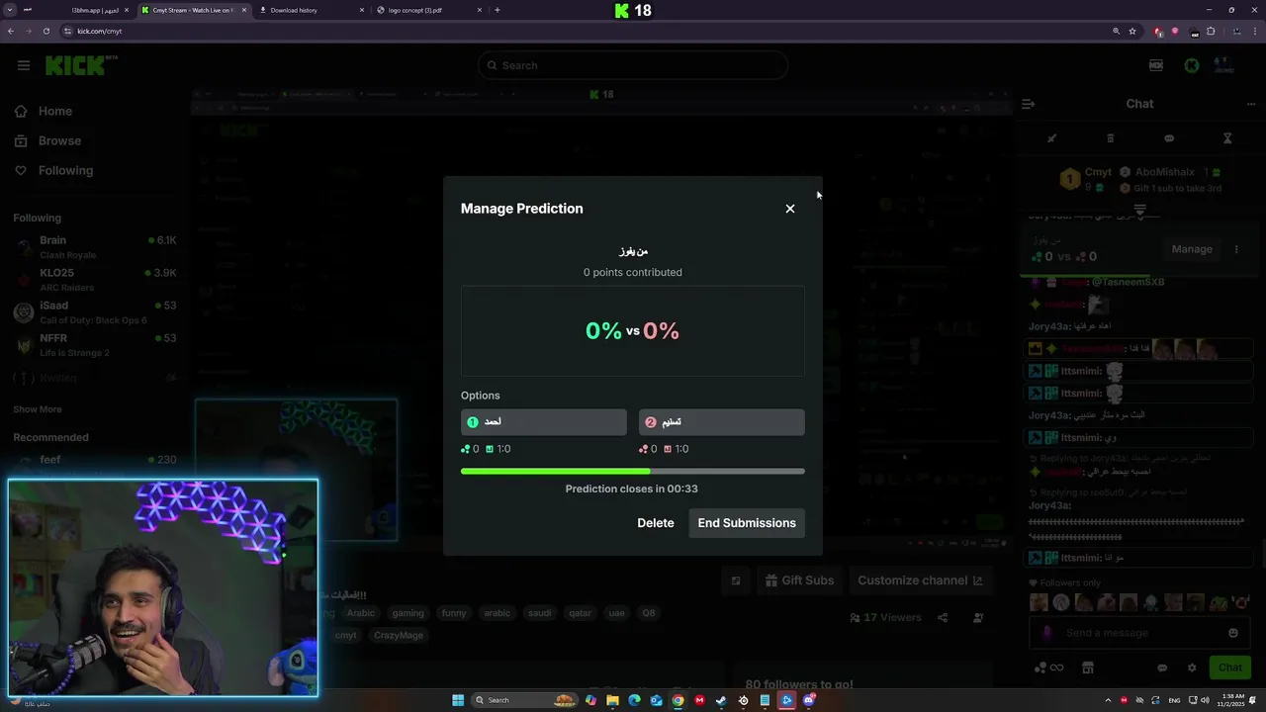Open chat settings gear icon

click(x=1192, y=667)
